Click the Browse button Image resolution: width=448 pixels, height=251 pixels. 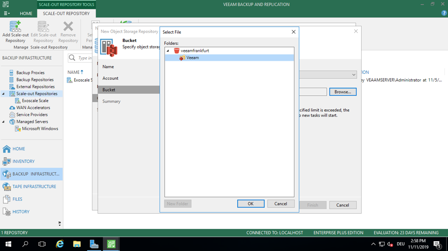tap(343, 92)
